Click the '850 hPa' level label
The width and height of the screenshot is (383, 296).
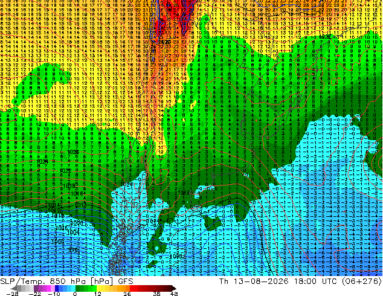click(67, 282)
